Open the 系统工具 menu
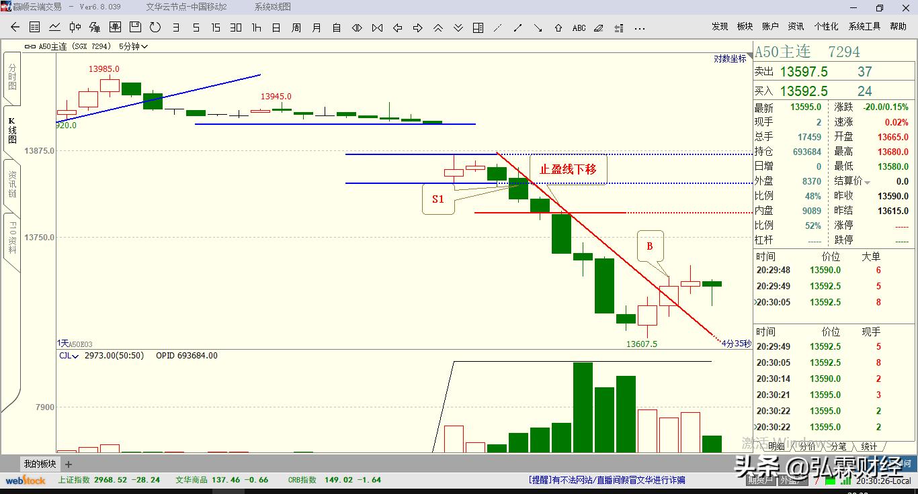Screen dimensions: 918x494 864,27
